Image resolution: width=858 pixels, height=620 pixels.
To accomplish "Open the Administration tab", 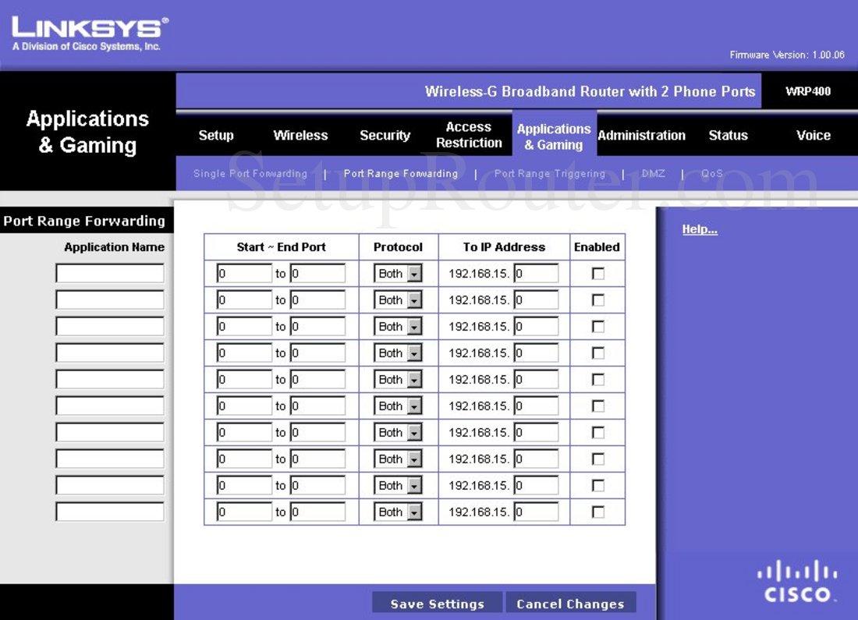I will click(x=641, y=135).
